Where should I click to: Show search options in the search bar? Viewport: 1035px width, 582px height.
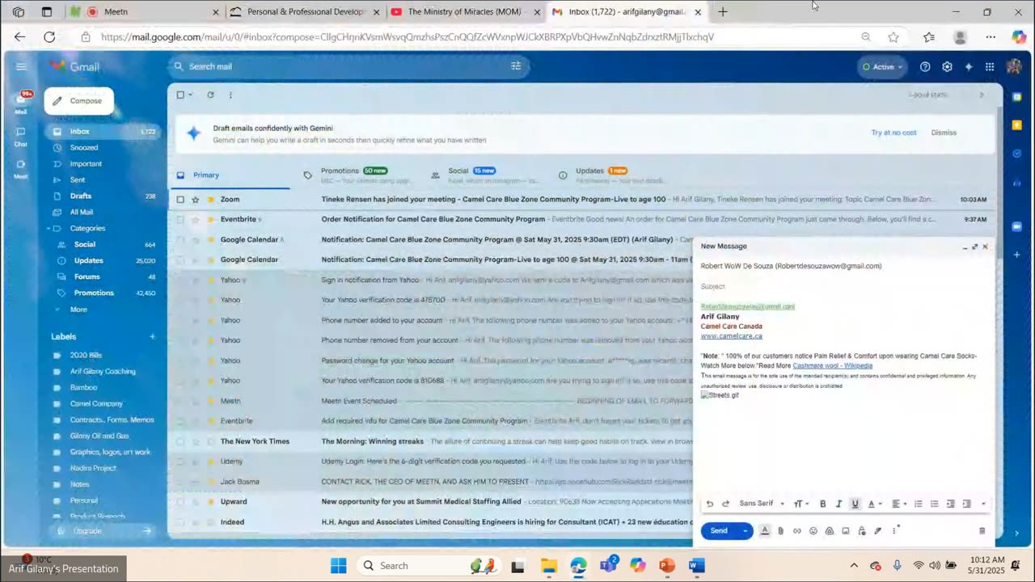pyautogui.click(x=516, y=66)
